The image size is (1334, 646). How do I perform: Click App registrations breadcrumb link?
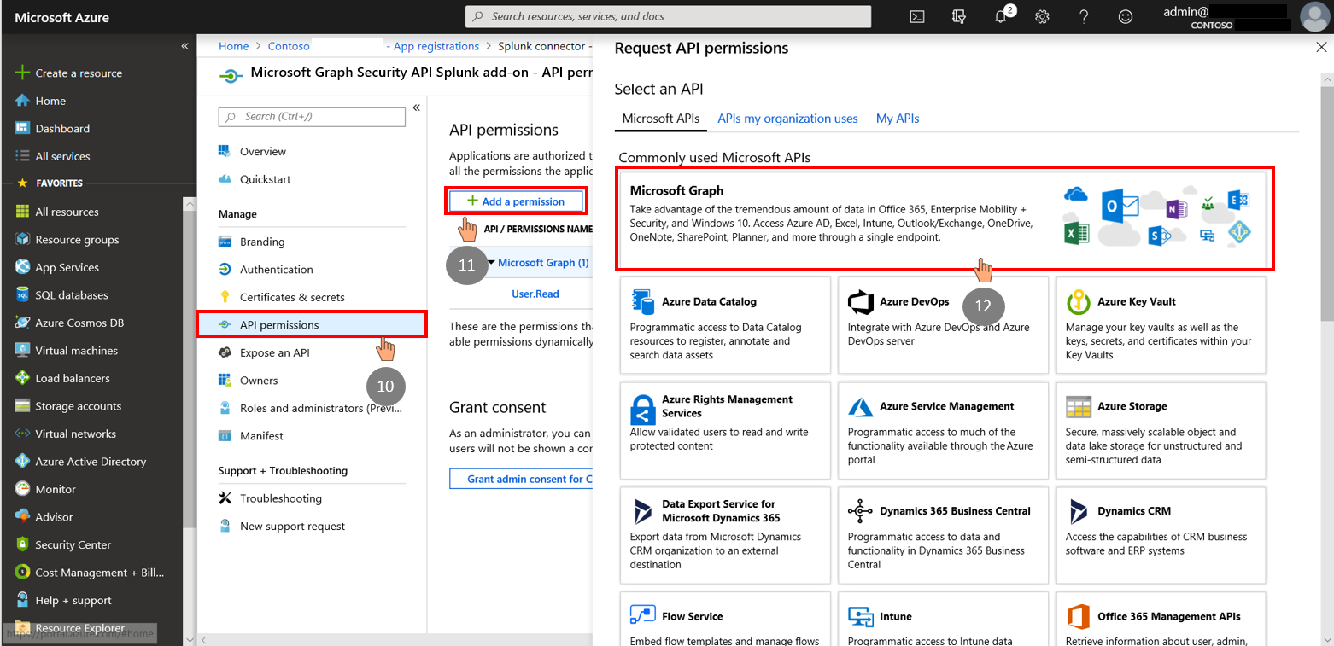(x=436, y=46)
